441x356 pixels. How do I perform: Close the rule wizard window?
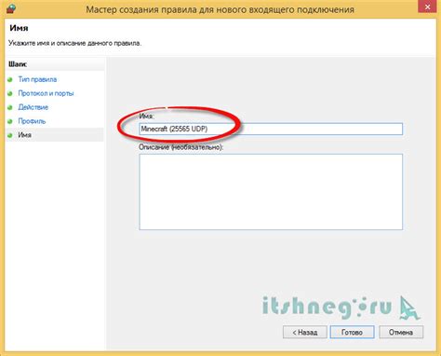427,7
